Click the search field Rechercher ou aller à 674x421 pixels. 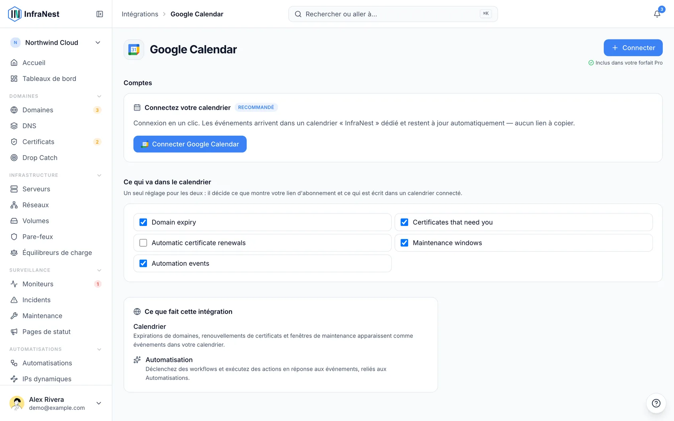click(393, 14)
